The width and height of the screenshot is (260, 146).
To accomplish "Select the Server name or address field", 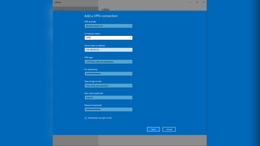I will click(x=108, y=50).
